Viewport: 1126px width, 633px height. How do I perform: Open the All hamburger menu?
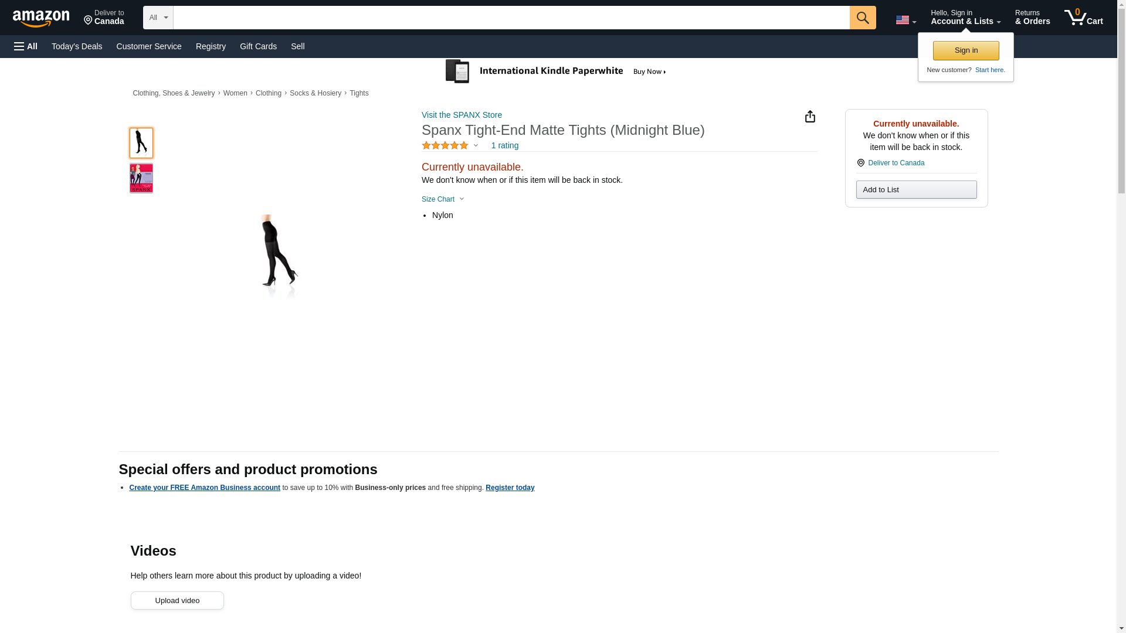26,46
